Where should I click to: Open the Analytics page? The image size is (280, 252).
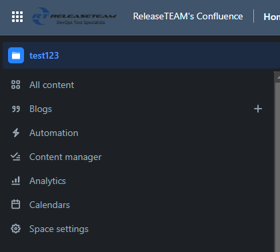click(x=47, y=181)
